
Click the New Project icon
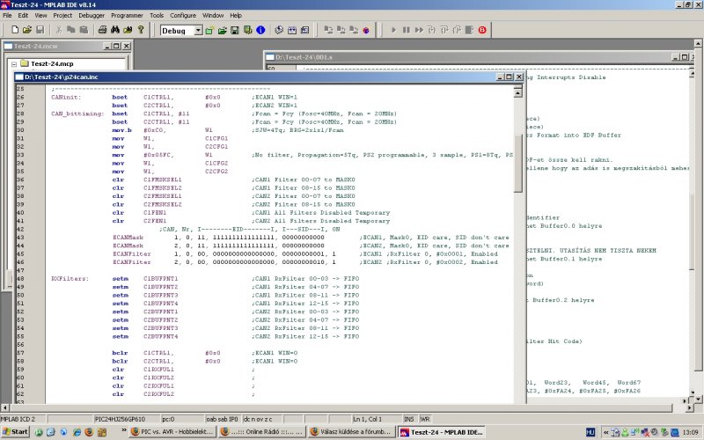tap(209, 30)
